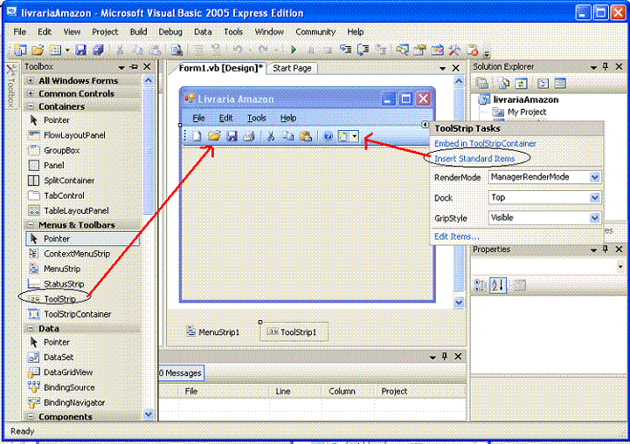630x444 pixels.
Task: Click the Open File icon in main toolbar
Action: point(38,50)
